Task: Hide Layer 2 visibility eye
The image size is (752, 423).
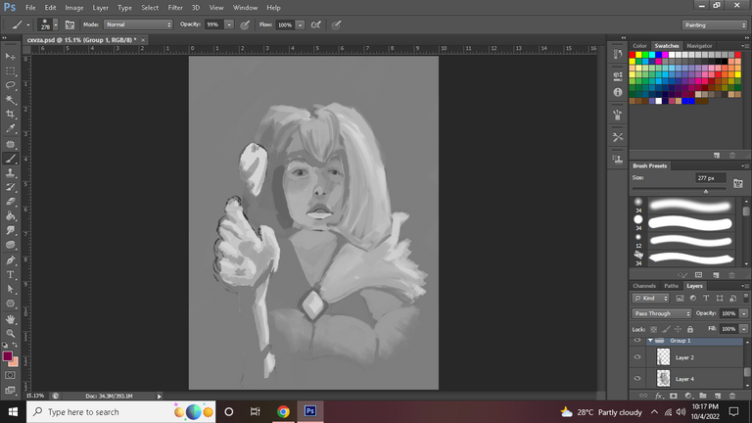Action: [637, 357]
